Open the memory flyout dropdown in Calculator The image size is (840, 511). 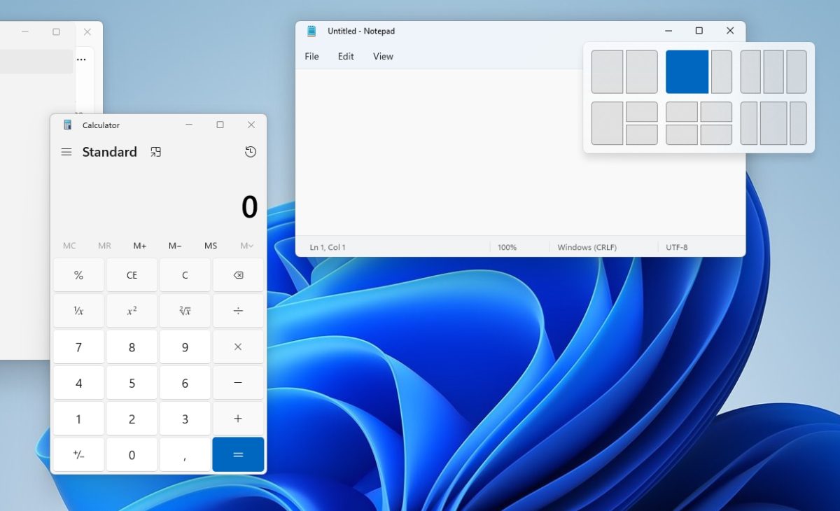(245, 246)
